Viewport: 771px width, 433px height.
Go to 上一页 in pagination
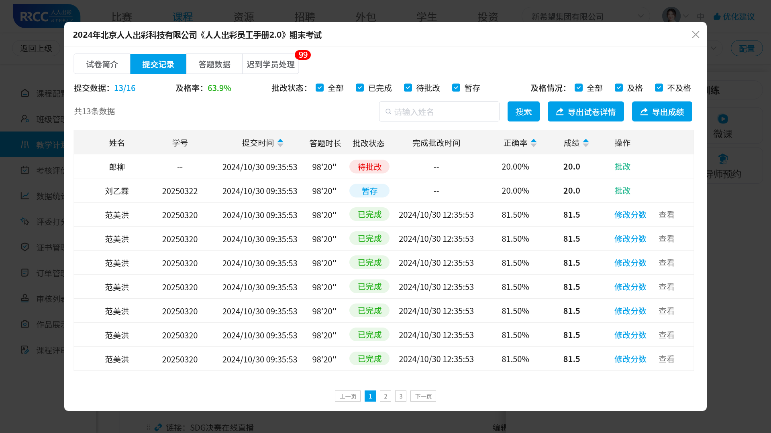pyautogui.click(x=348, y=396)
